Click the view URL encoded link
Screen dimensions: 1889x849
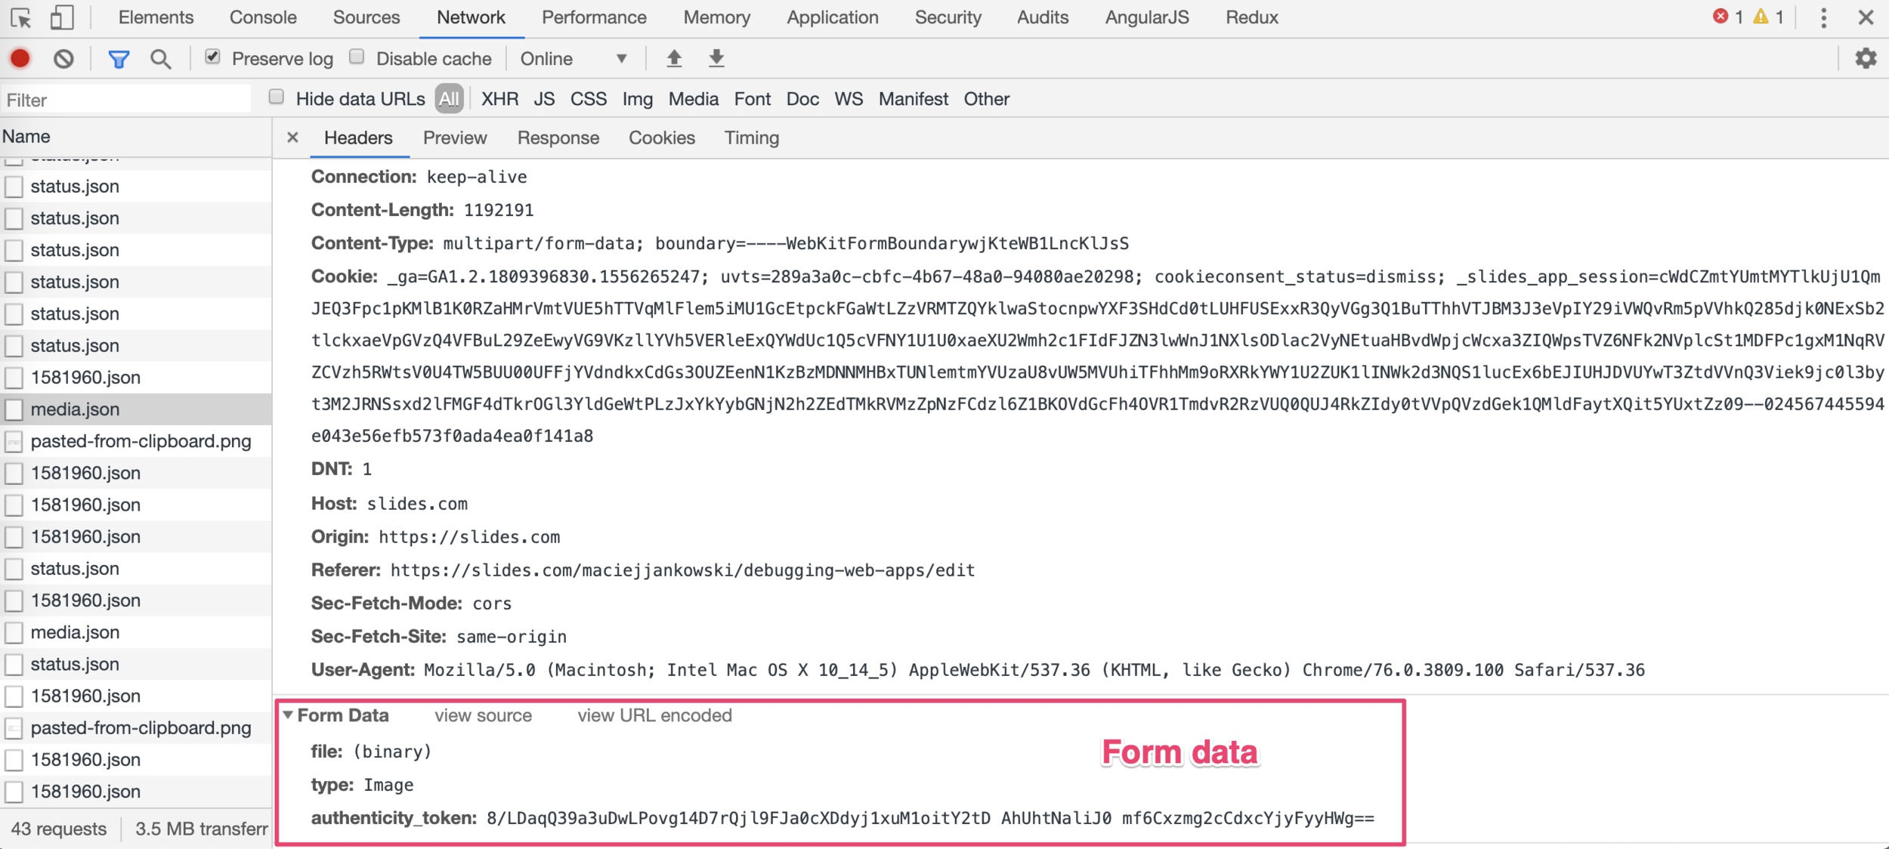pyautogui.click(x=654, y=715)
